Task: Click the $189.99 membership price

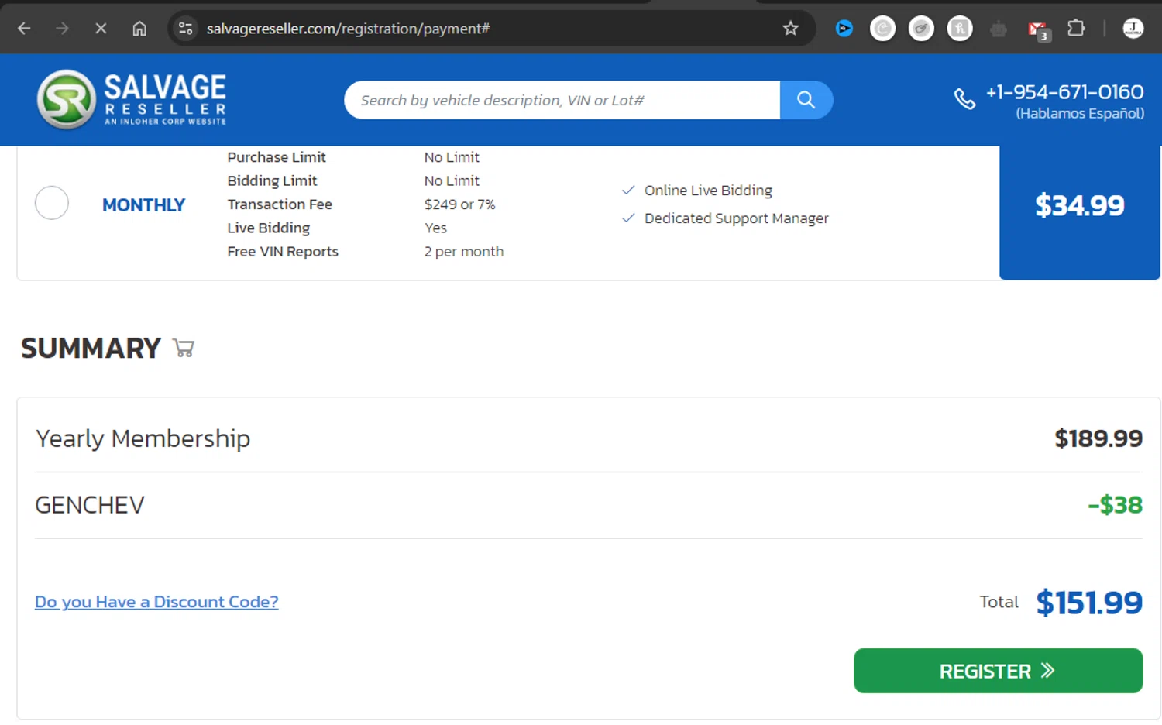Action: click(1098, 438)
